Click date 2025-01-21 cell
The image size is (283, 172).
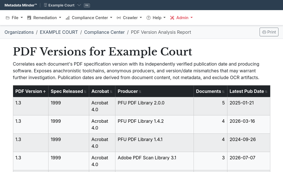[249, 106]
